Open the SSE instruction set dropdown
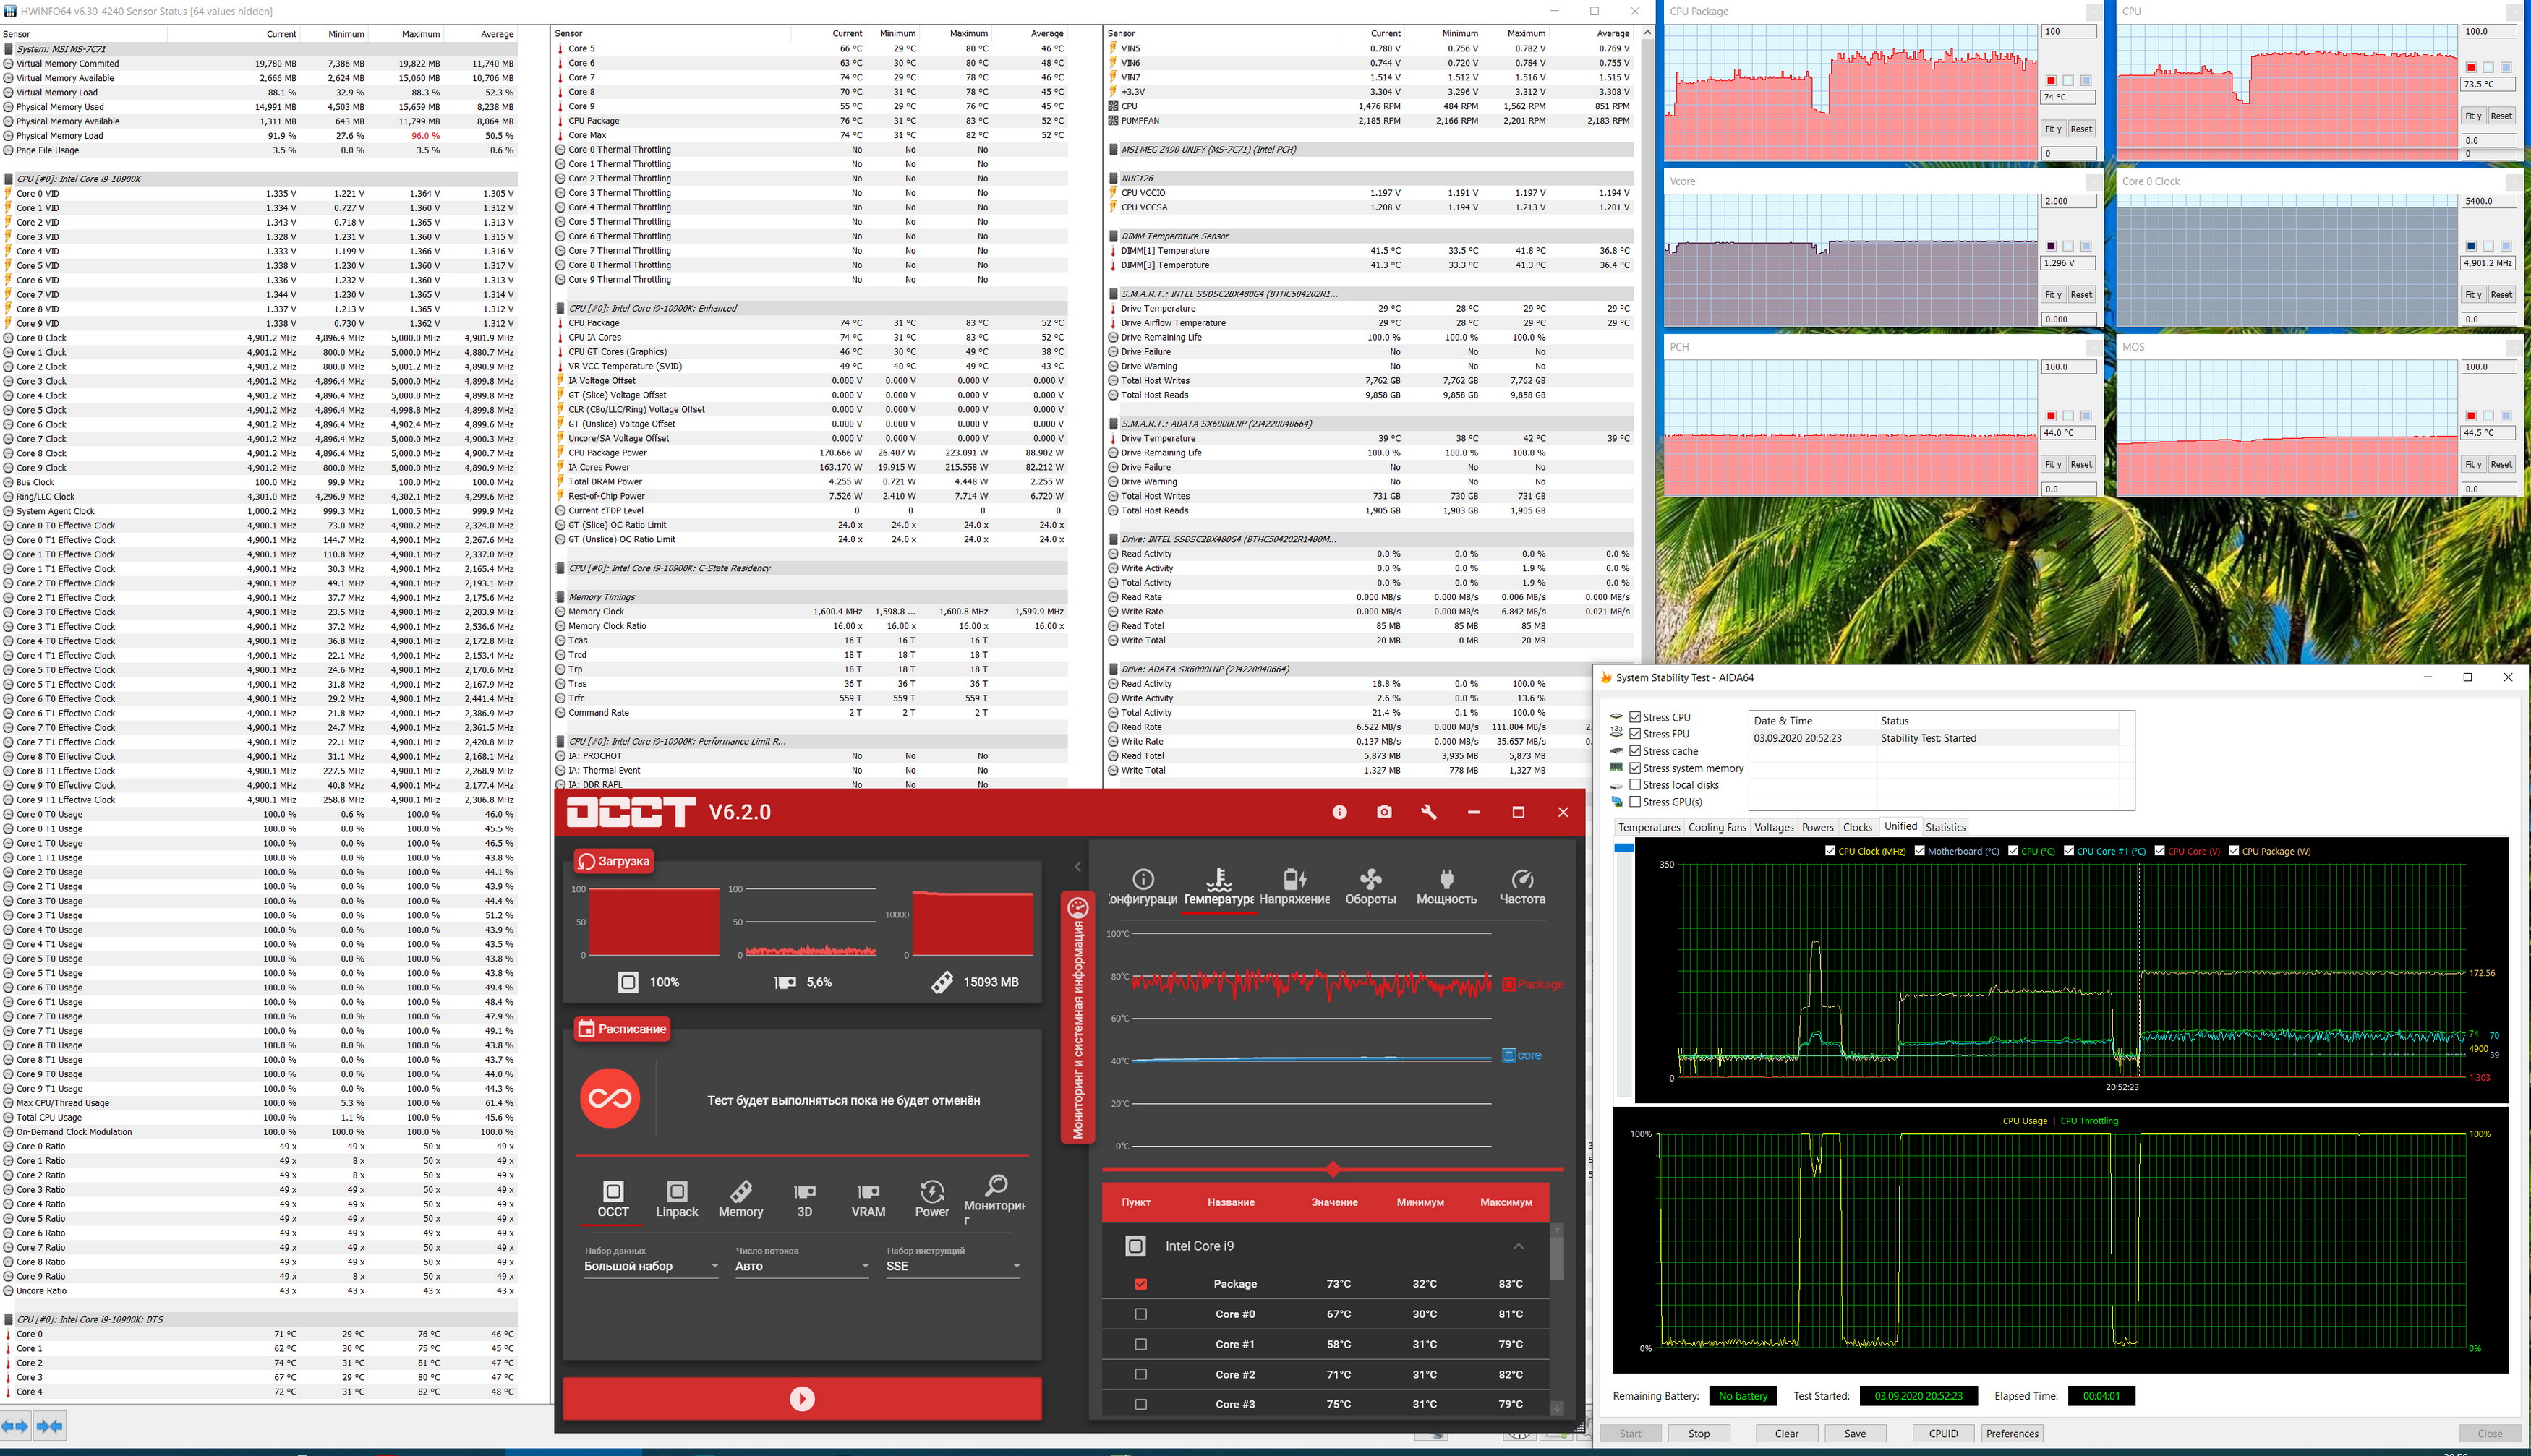The width and height of the screenshot is (2531, 1456). pos(952,1266)
